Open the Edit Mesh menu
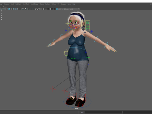 pyautogui.click(x=18, y=4)
